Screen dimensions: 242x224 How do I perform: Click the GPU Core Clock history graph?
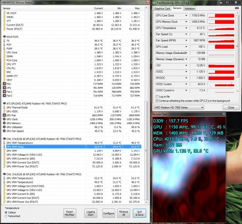coord(221,16)
